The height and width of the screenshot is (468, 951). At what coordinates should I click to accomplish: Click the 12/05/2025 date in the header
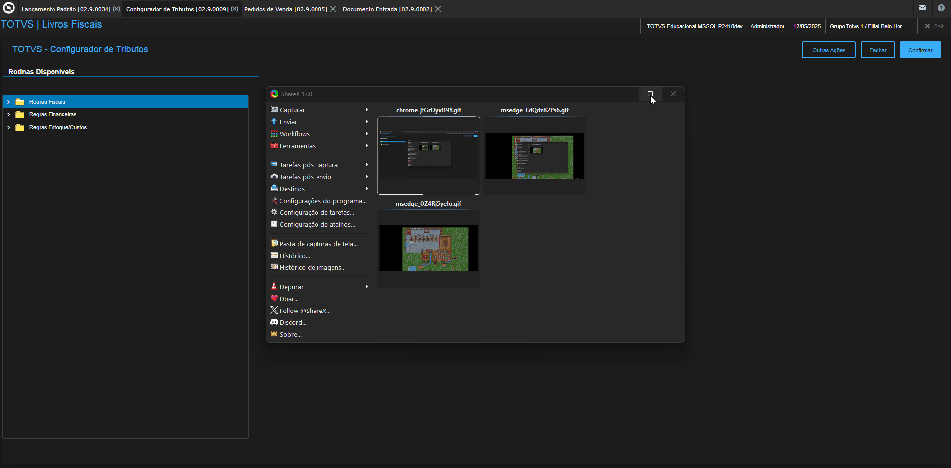(807, 26)
